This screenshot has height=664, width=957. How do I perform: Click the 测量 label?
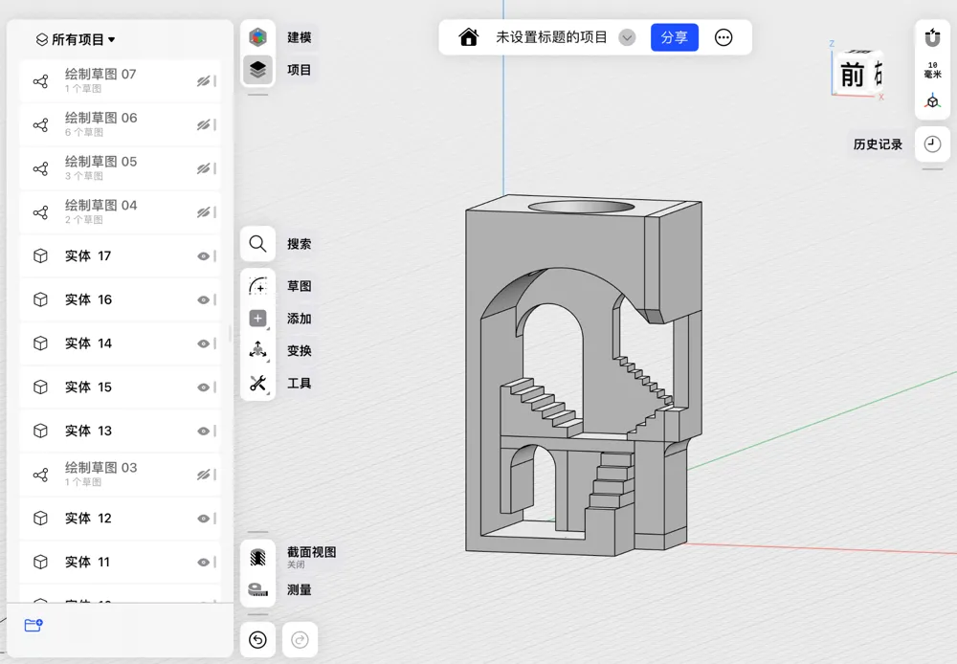(x=299, y=589)
